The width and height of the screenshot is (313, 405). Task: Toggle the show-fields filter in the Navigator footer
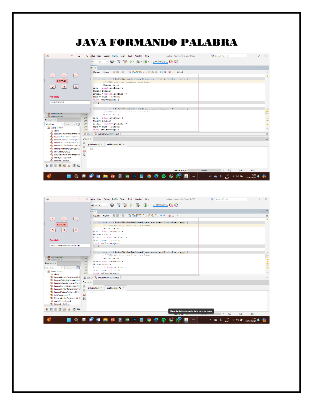[51, 166]
